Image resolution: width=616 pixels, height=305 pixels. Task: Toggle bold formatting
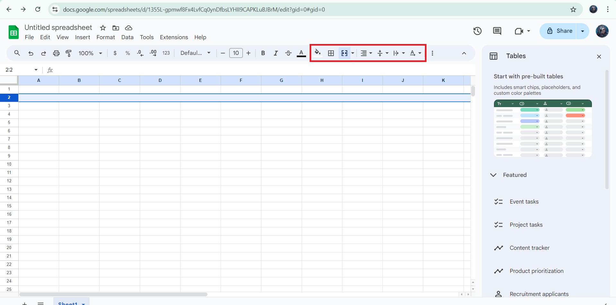[x=263, y=53]
